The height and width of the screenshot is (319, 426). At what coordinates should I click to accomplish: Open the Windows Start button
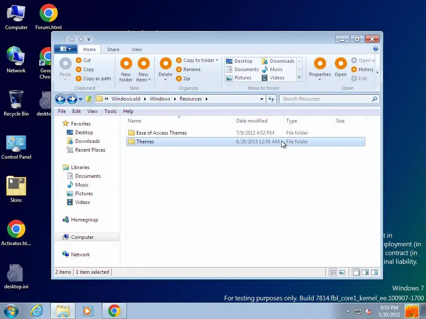[x=11, y=311]
